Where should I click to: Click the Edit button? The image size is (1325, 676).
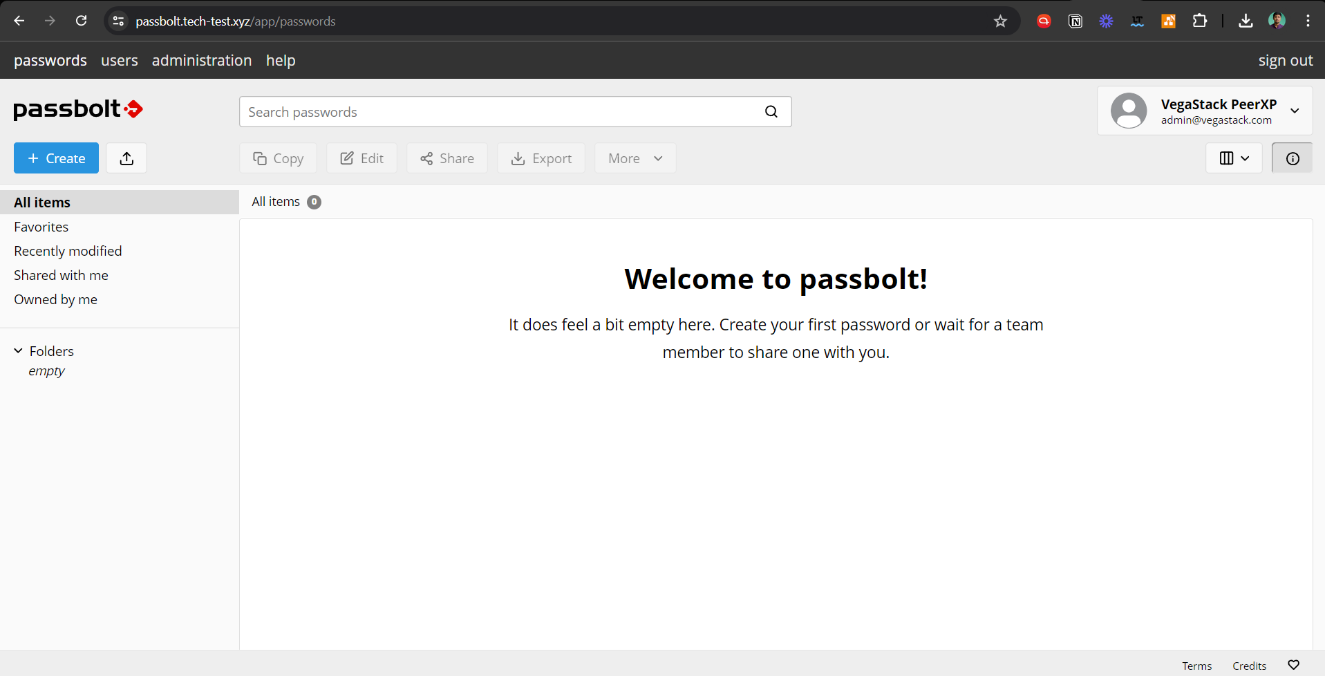361,158
